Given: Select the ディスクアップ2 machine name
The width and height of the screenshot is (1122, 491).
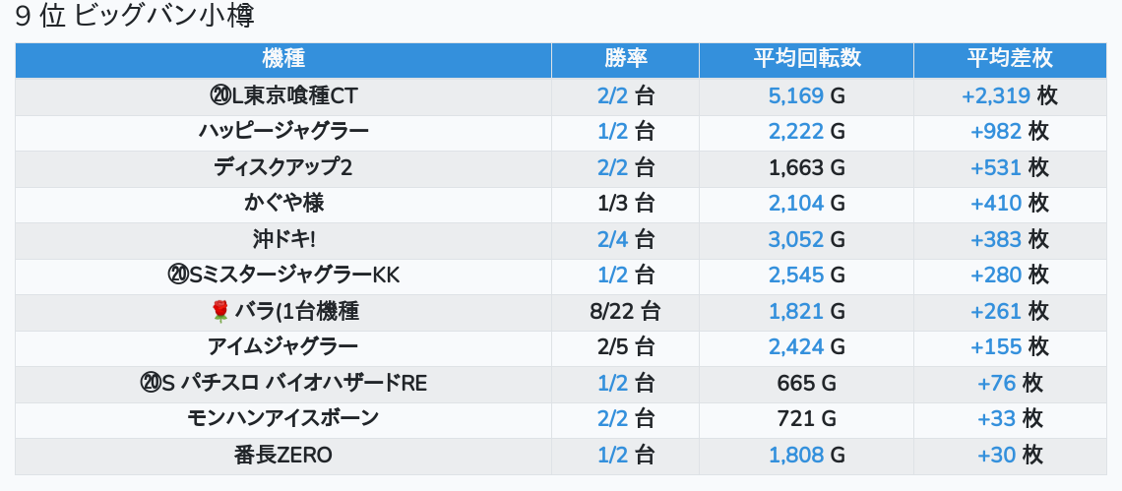Looking at the screenshot, I should [x=283, y=167].
